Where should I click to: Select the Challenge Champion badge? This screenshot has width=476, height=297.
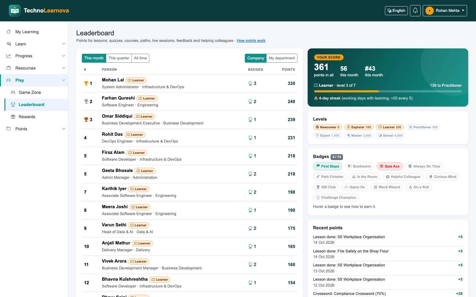click(336, 198)
